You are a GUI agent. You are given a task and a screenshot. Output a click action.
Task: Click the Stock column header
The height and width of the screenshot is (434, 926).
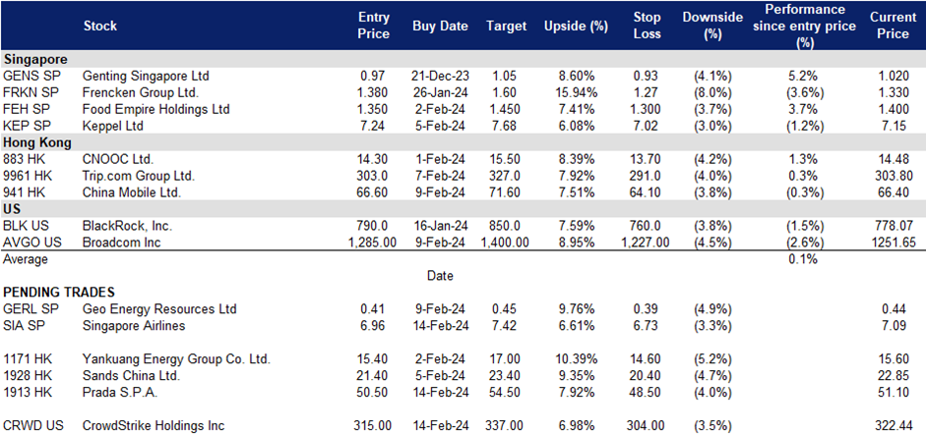tap(100, 27)
